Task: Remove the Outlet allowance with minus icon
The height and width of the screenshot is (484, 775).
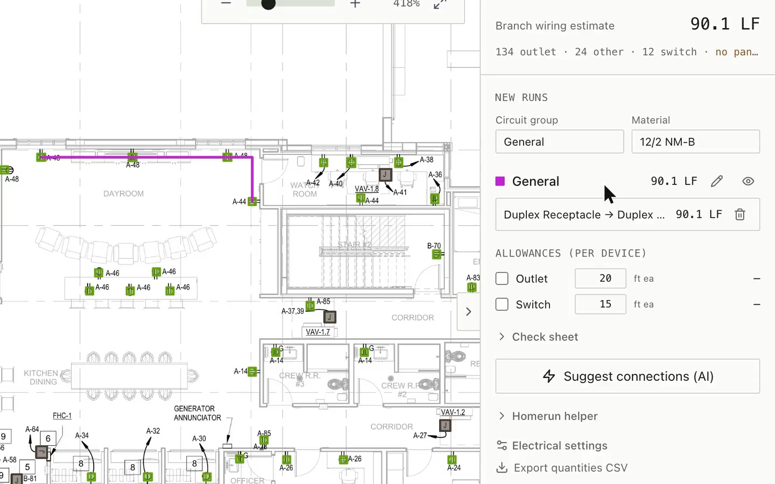Action: [756, 279]
